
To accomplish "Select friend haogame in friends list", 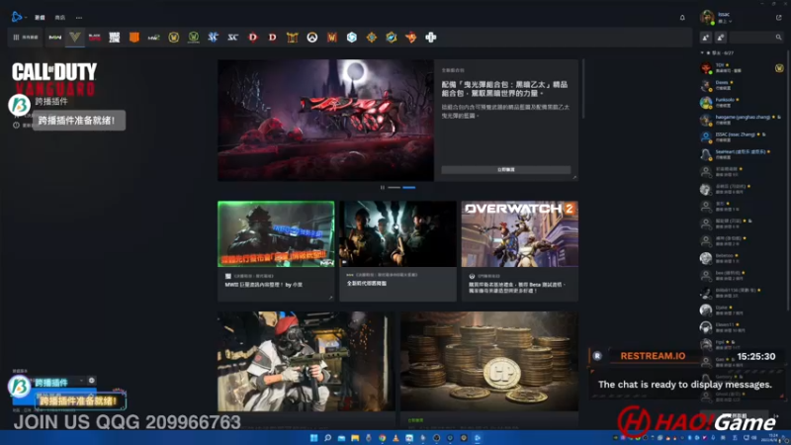I will tap(742, 119).
